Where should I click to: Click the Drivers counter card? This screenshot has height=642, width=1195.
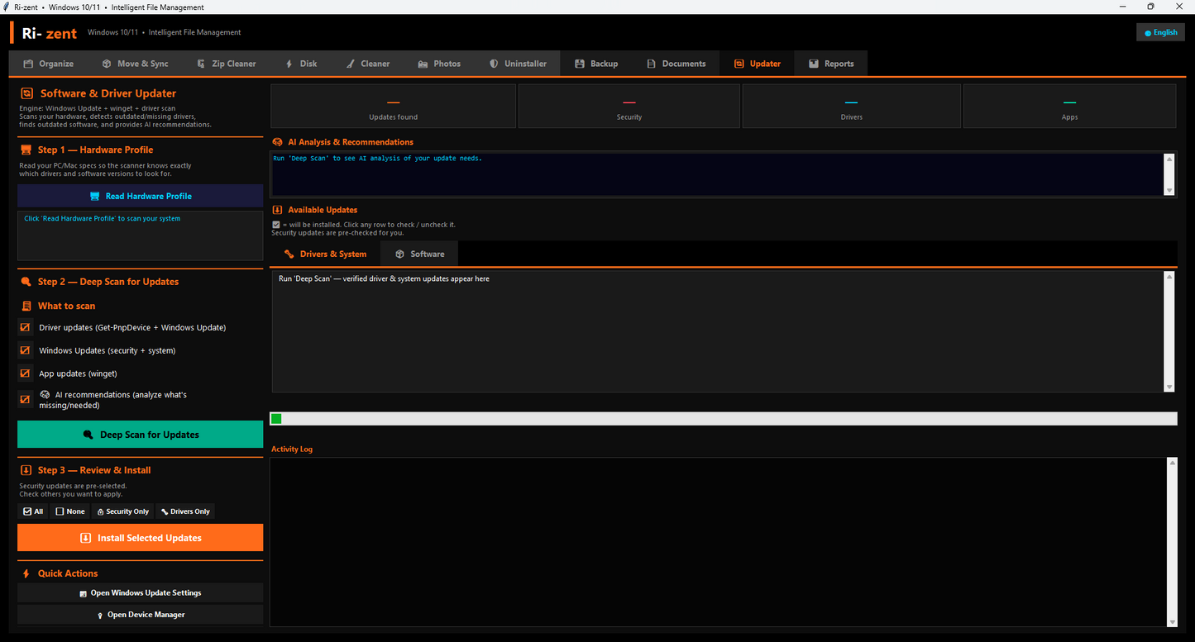click(852, 107)
